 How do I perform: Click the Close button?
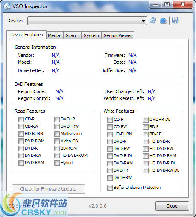tap(172, 206)
